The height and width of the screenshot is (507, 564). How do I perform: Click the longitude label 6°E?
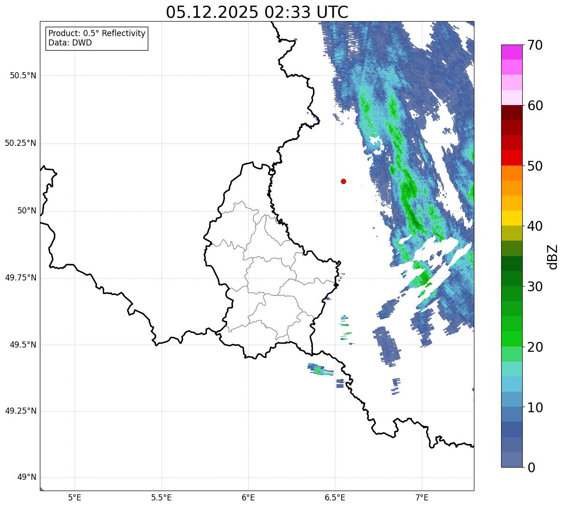248,497
